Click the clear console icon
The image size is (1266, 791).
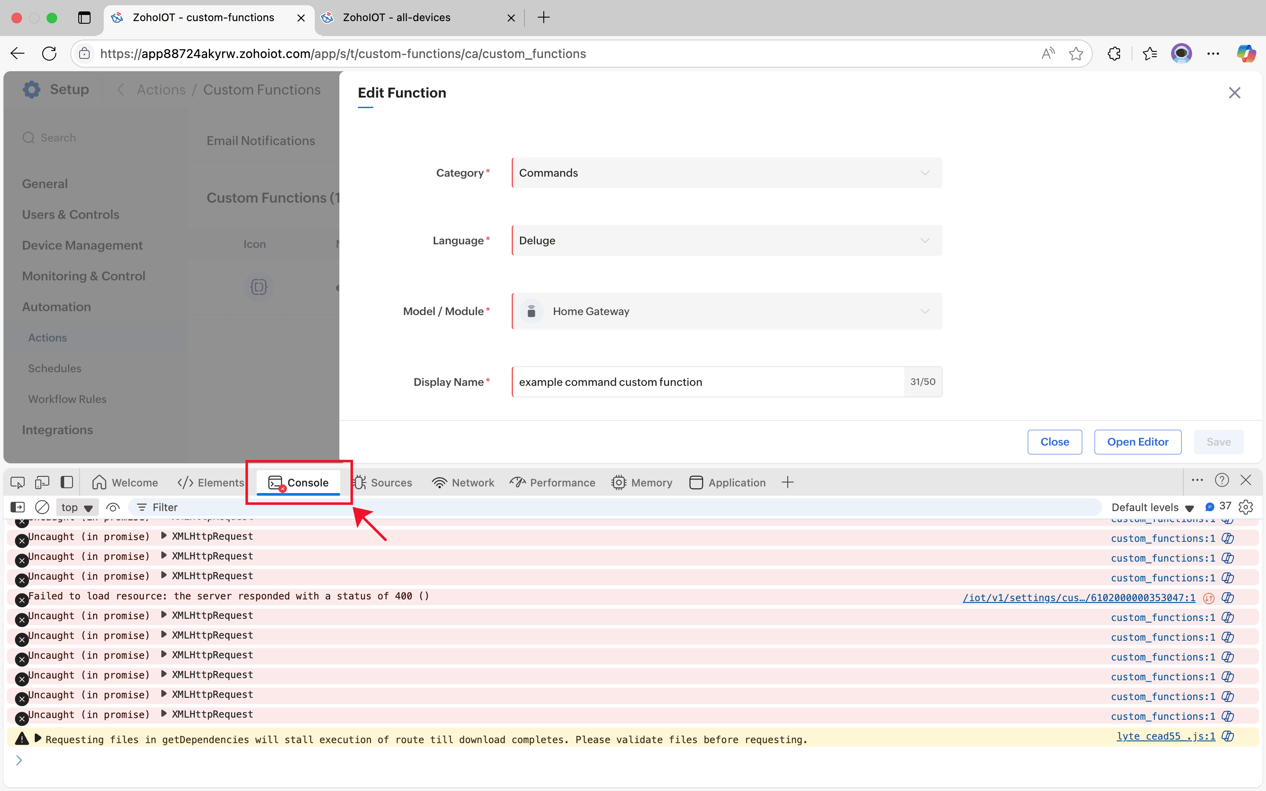(x=42, y=507)
